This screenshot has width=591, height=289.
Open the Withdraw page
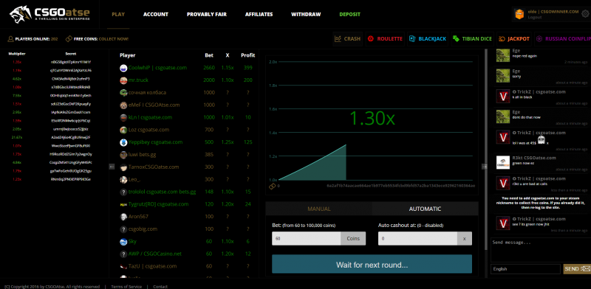pyautogui.click(x=306, y=14)
